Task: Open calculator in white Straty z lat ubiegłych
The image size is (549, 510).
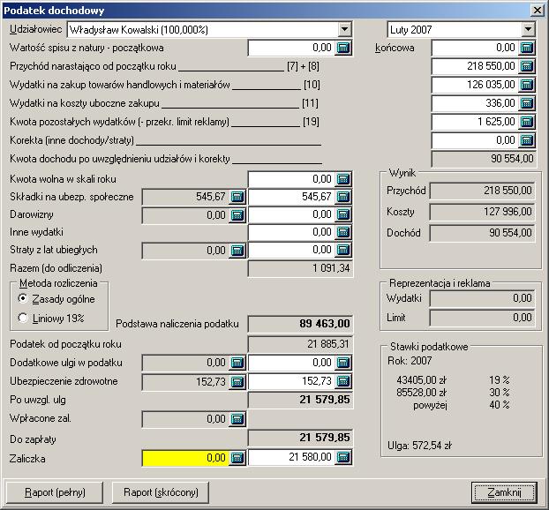Action: (343, 250)
